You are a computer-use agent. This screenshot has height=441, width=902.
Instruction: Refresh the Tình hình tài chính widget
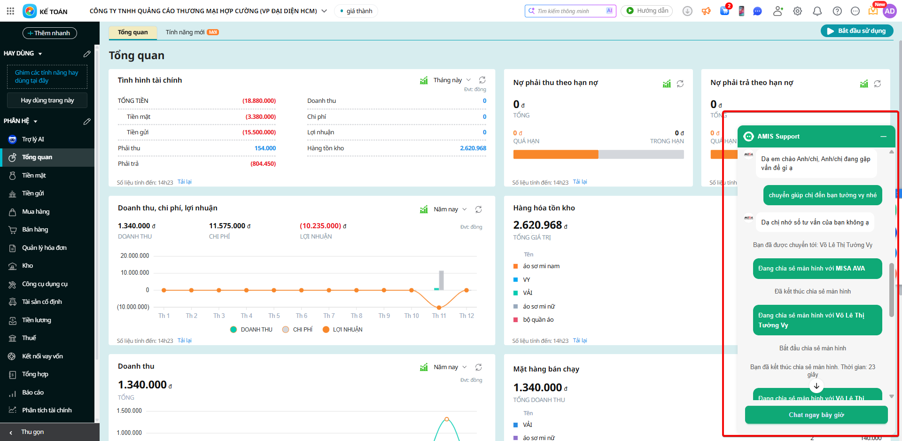(x=482, y=80)
